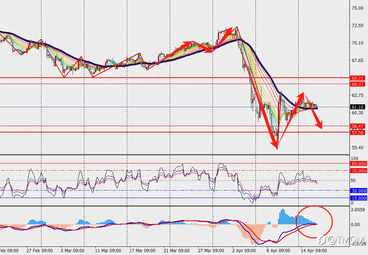Click the current price 61.10 label
The image size is (368, 255).
point(358,107)
